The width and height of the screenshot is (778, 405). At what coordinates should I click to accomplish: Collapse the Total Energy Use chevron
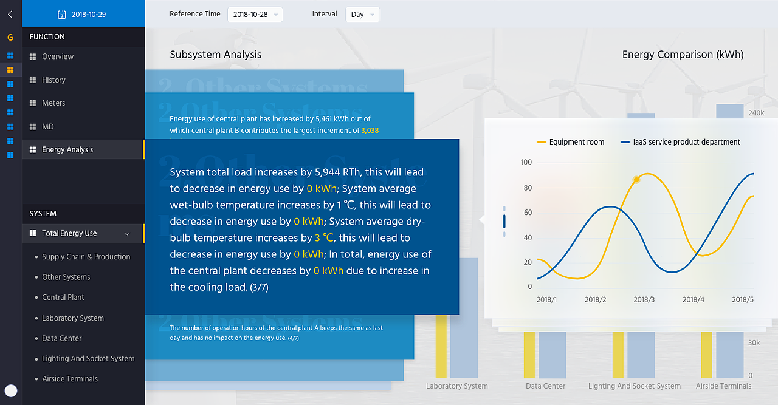coord(127,234)
